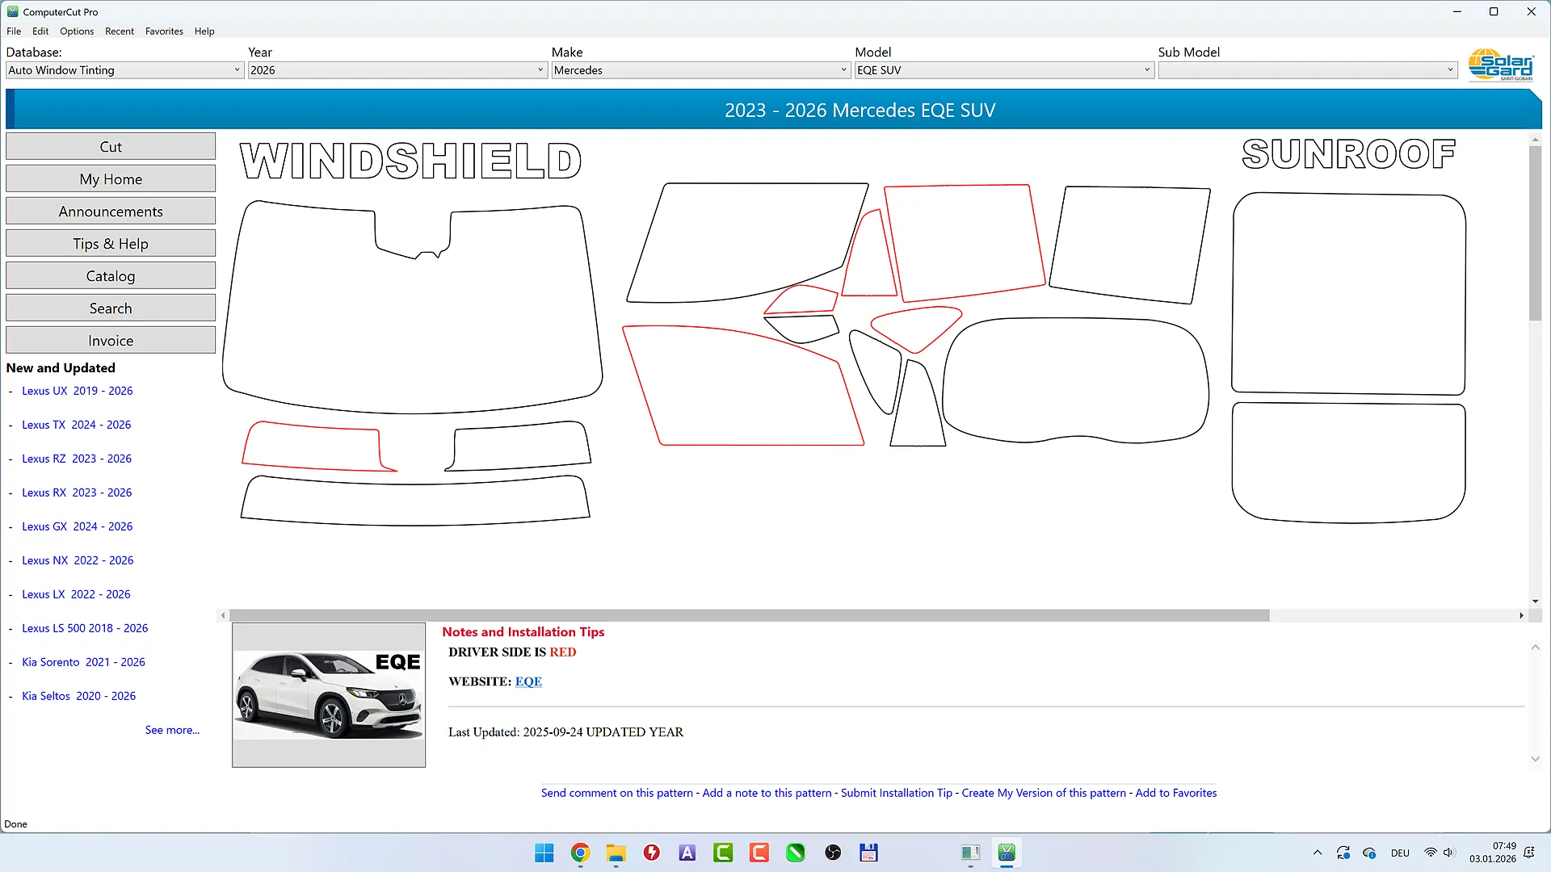Click the cloud info tray icon

point(1369,853)
